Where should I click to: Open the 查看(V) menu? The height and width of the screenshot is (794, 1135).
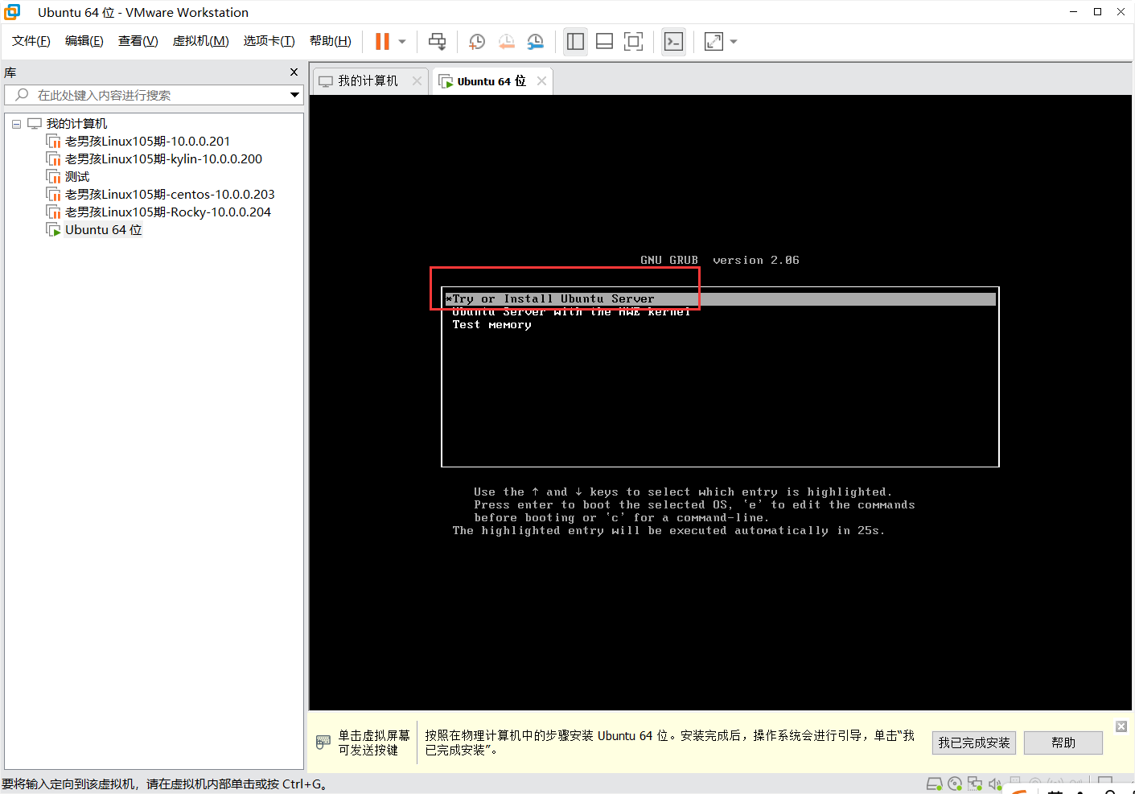pos(138,41)
